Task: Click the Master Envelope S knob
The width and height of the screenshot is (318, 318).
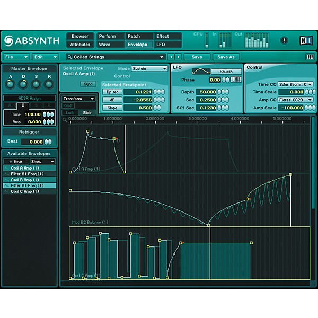Action: point(36,84)
